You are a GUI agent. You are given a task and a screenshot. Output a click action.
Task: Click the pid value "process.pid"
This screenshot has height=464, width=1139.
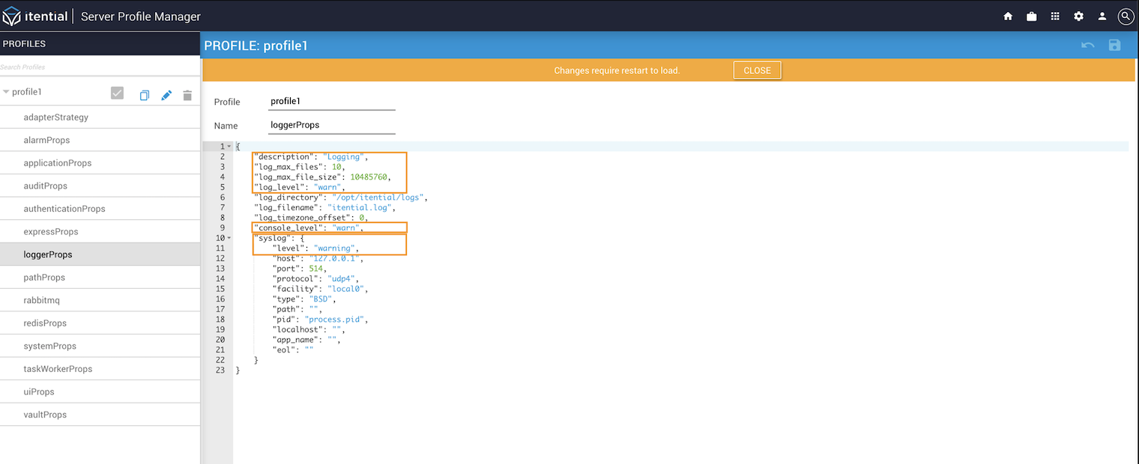tap(334, 320)
